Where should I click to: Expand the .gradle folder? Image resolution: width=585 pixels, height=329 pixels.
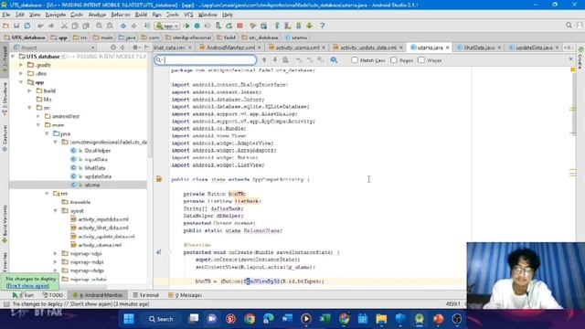click(21, 65)
